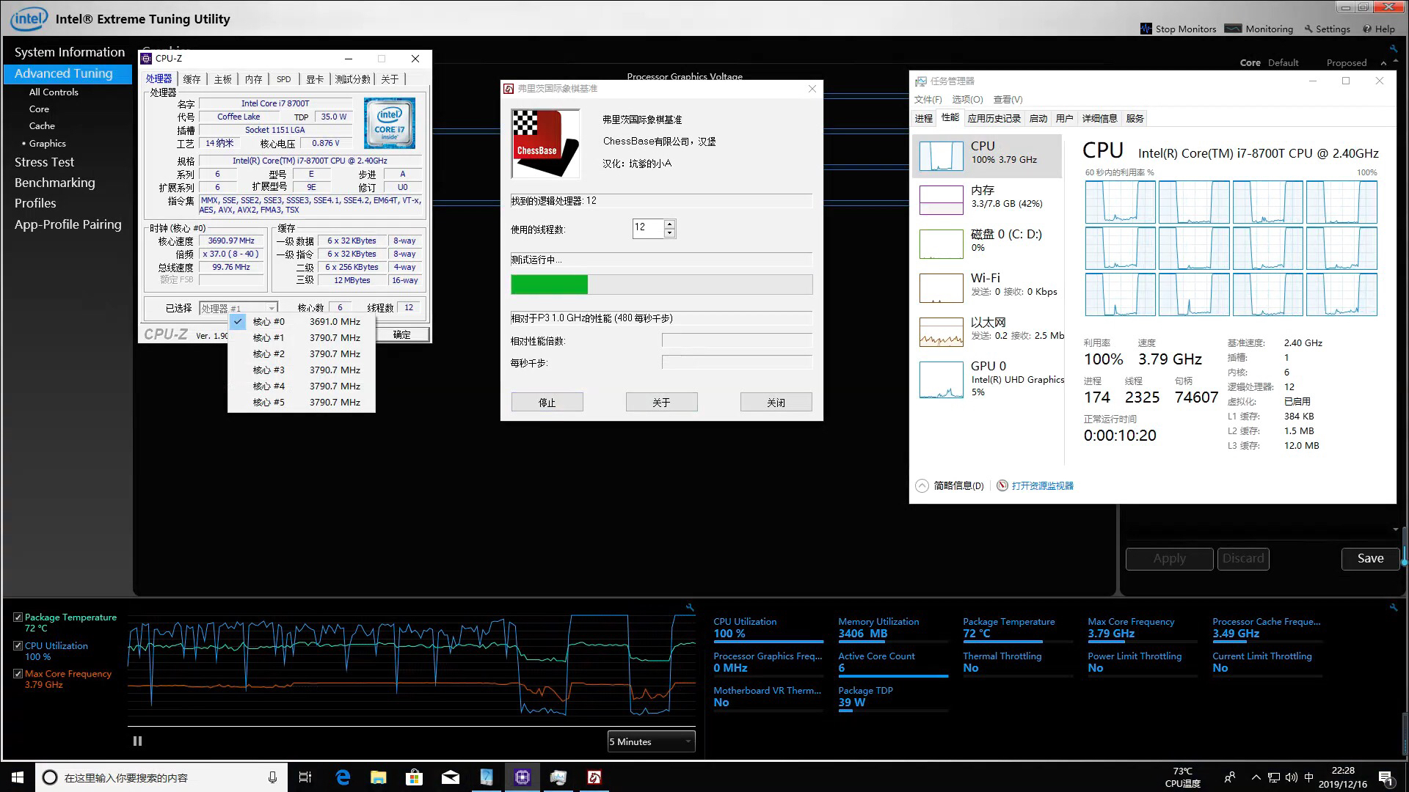Increase thread count with the stepper arrow

tap(669, 224)
